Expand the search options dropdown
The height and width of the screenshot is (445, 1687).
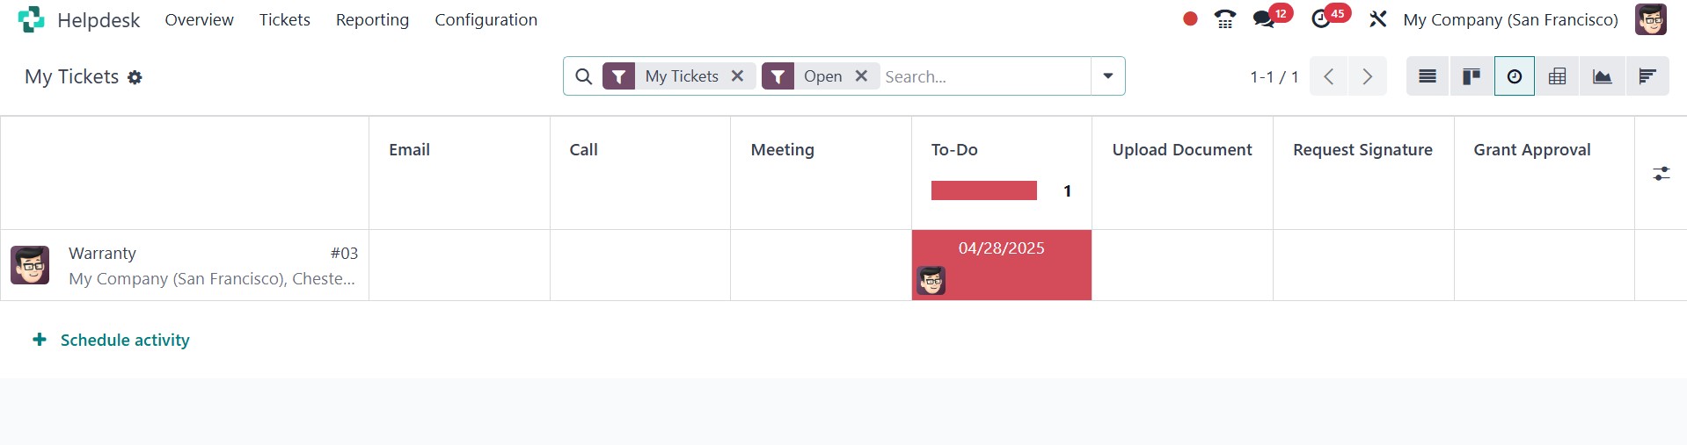[x=1107, y=76]
